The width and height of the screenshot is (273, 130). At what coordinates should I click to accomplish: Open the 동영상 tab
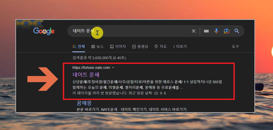point(140,47)
